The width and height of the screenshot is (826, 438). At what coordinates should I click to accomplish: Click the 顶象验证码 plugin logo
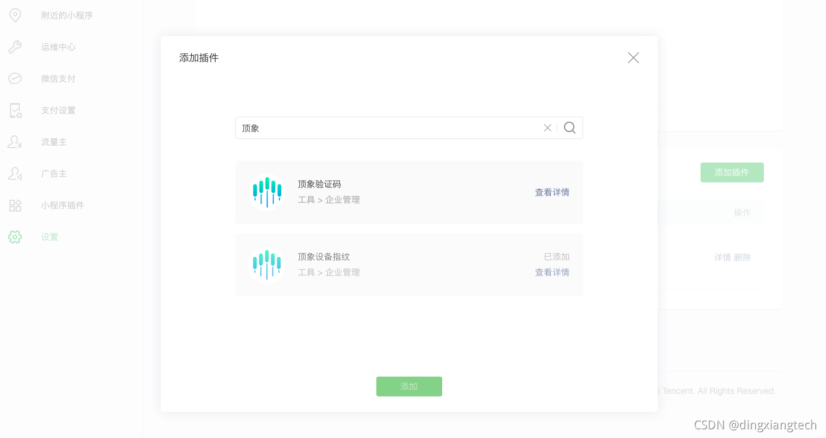(x=266, y=192)
